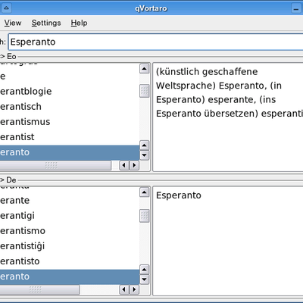
Task: Select 'erantistiĝi' in the Esperanto word list
Action: click(70, 246)
